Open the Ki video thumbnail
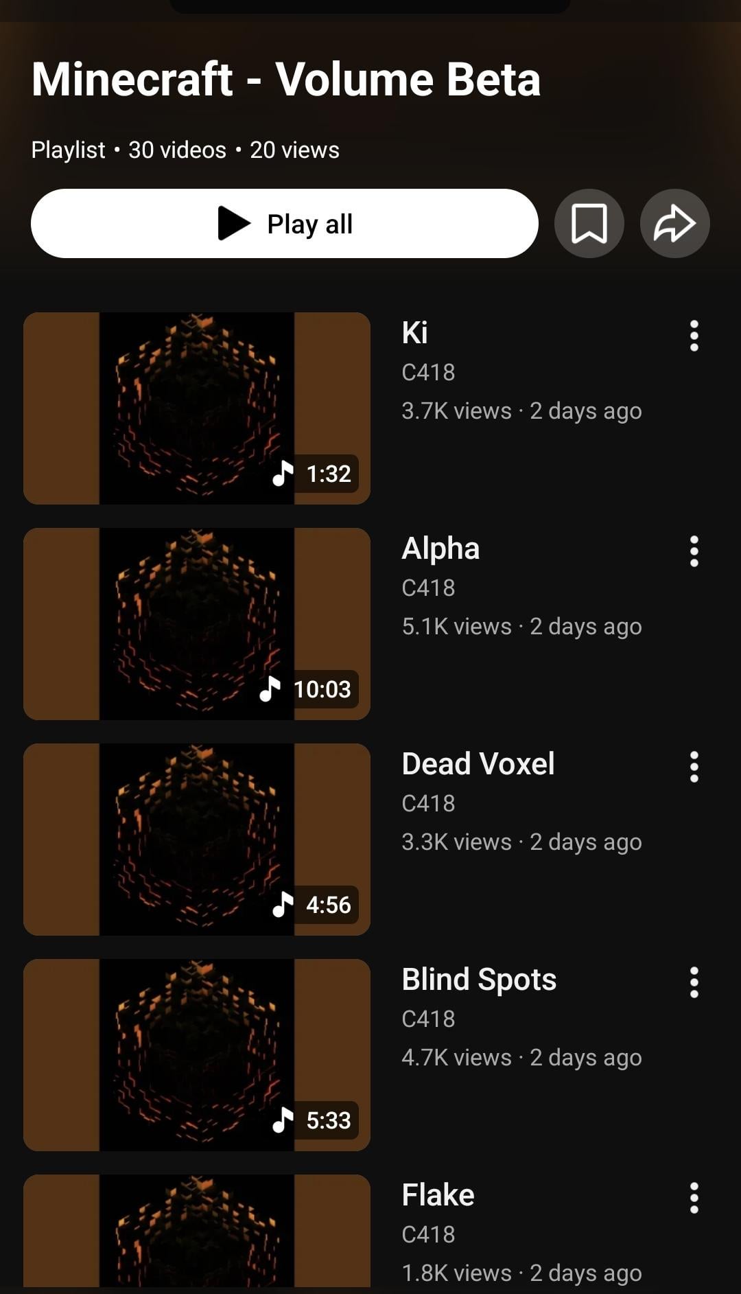Image resolution: width=741 pixels, height=1294 pixels. pyautogui.click(x=197, y=408)
